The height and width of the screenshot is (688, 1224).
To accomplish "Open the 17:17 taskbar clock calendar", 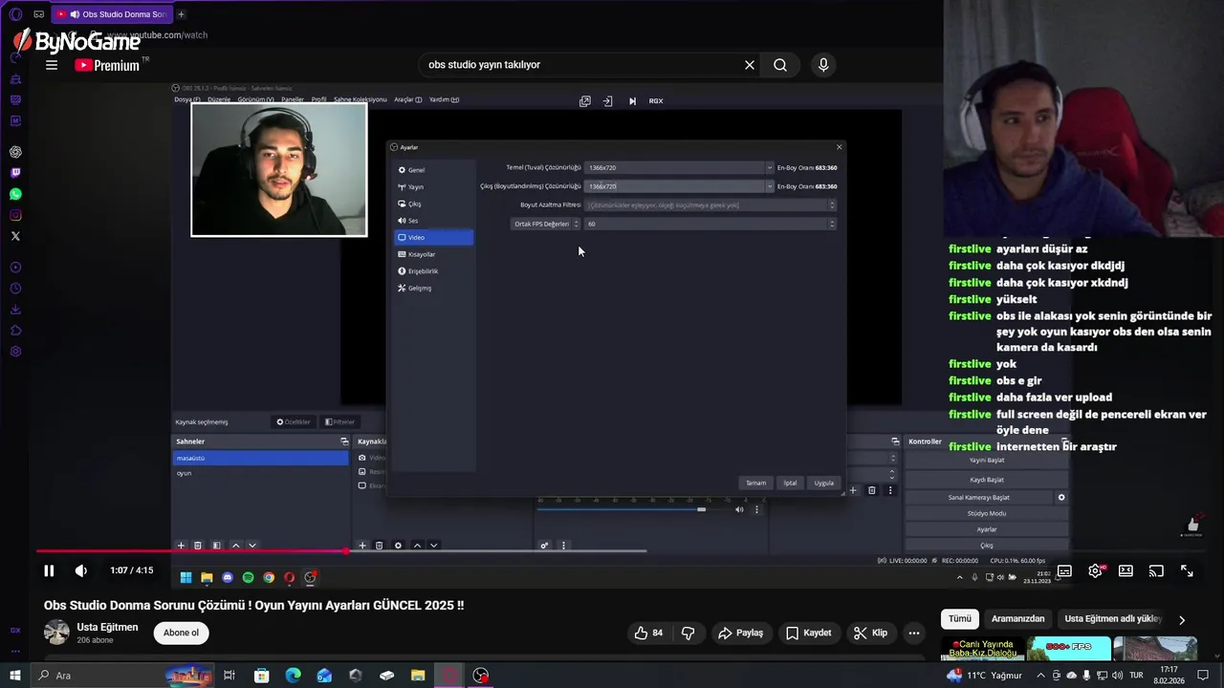I will tap(1169, 676).
